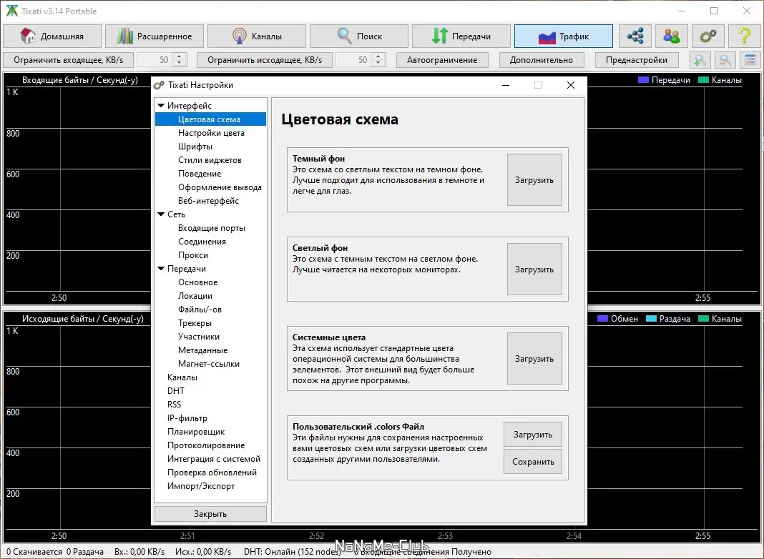This screenshot has height=559, width=764.
Task: Open help using the question mark icon
Action: click(744, 36)
